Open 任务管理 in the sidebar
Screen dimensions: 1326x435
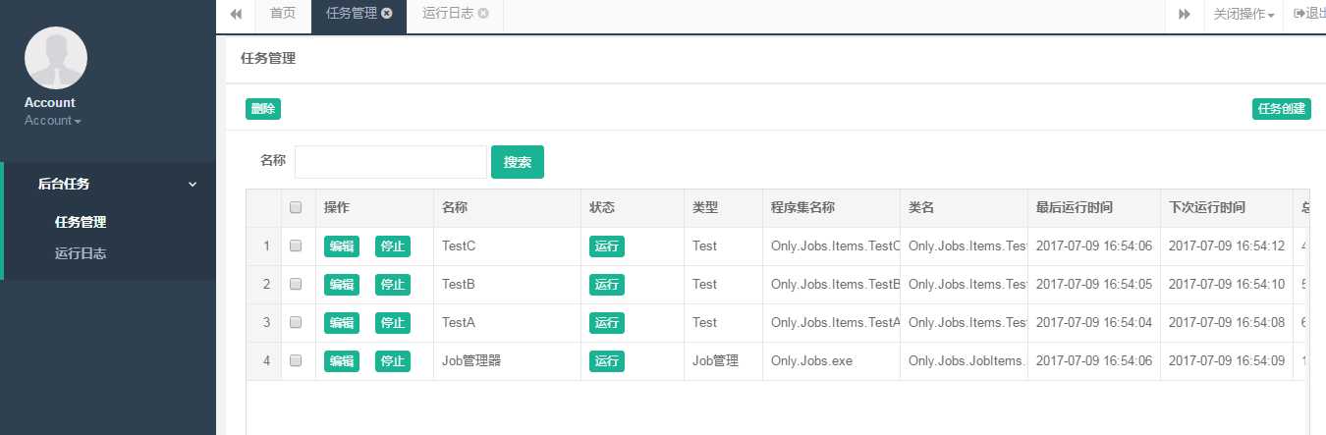point(81,222)
